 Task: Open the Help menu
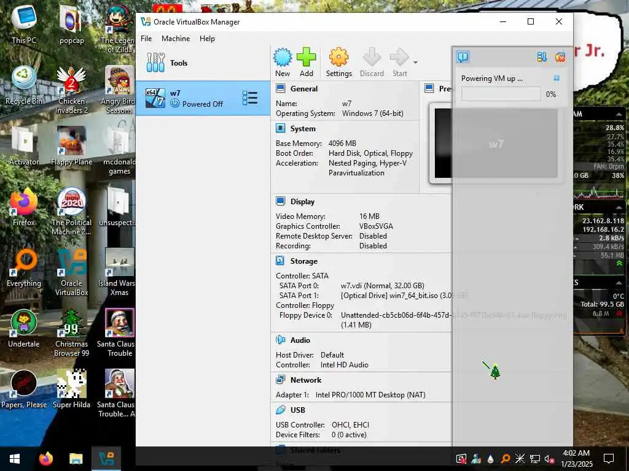[x=207, y=39]
